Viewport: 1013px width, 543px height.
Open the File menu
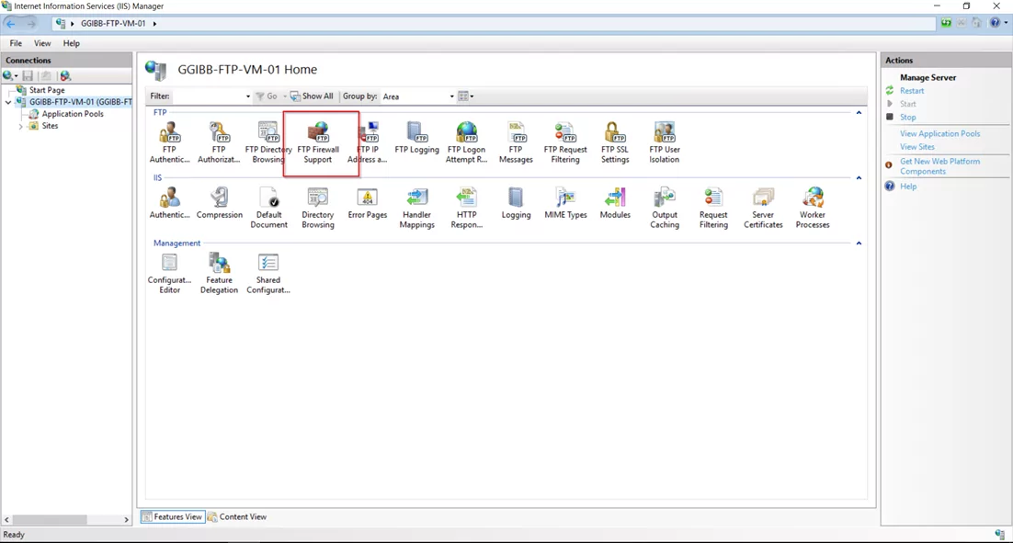[16, 43]
